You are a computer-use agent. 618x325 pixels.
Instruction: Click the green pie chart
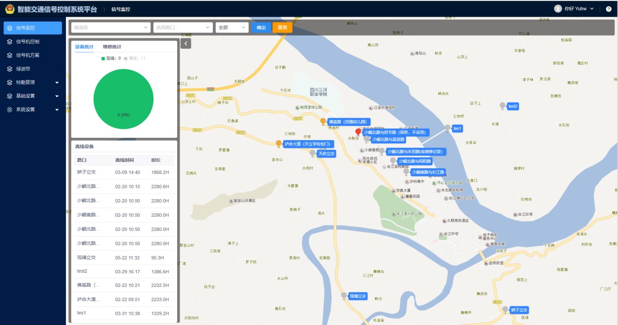pos(123,99)
